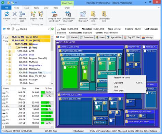Image resolution: width=162 pixels, height=134 pixels.
Task: Open the Help ribbon tab
Action: coord(56,8)
